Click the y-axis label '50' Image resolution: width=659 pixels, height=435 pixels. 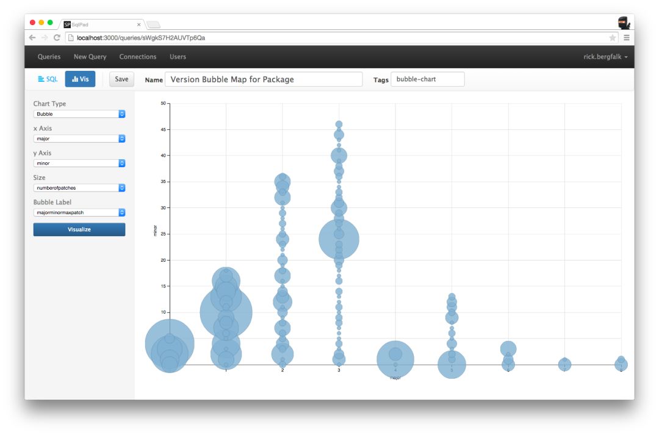click(x=163, y=103)
